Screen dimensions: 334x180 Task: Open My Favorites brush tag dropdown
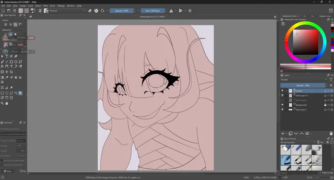pos(299,142)
